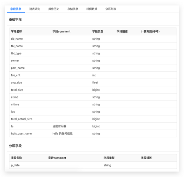The width and height of the screenshot is (184, 177).
Task: Select the p_date partition field cell
Action: [15, 165]
